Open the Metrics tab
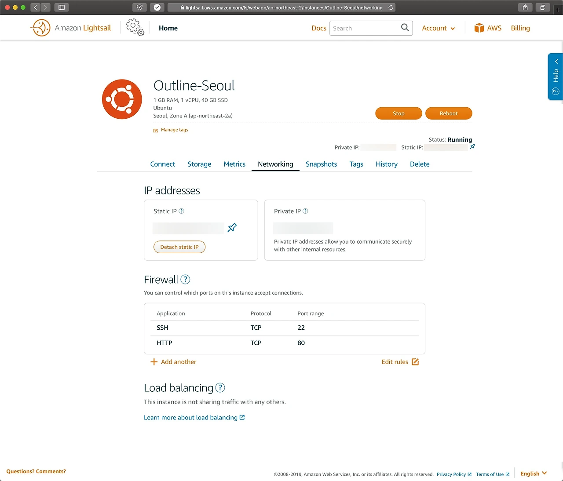 [x=234, y=164]
